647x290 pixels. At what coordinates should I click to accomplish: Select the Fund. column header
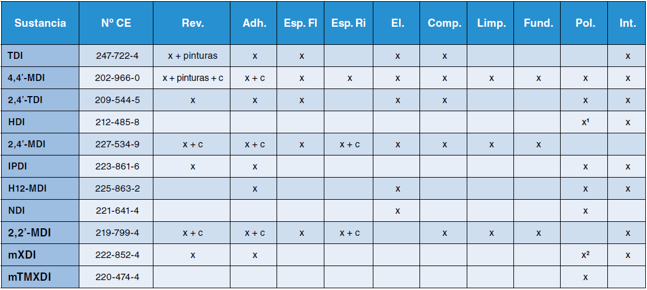coord(538,23)
